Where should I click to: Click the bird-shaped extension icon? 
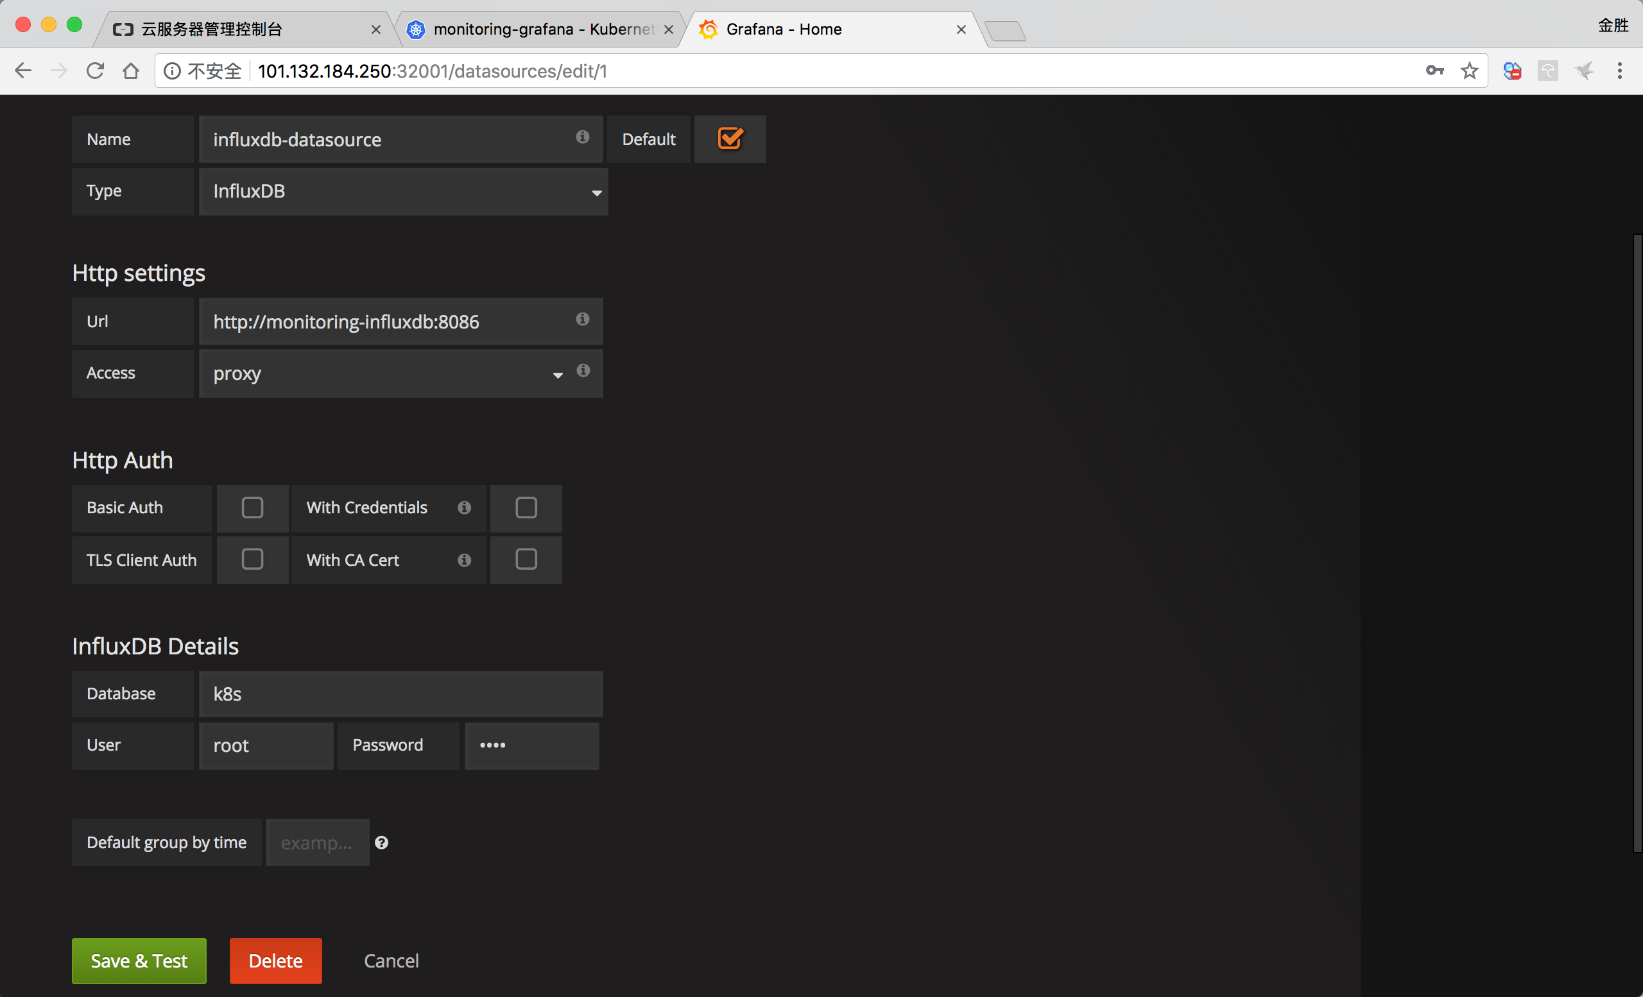(x=1585, y=71)
